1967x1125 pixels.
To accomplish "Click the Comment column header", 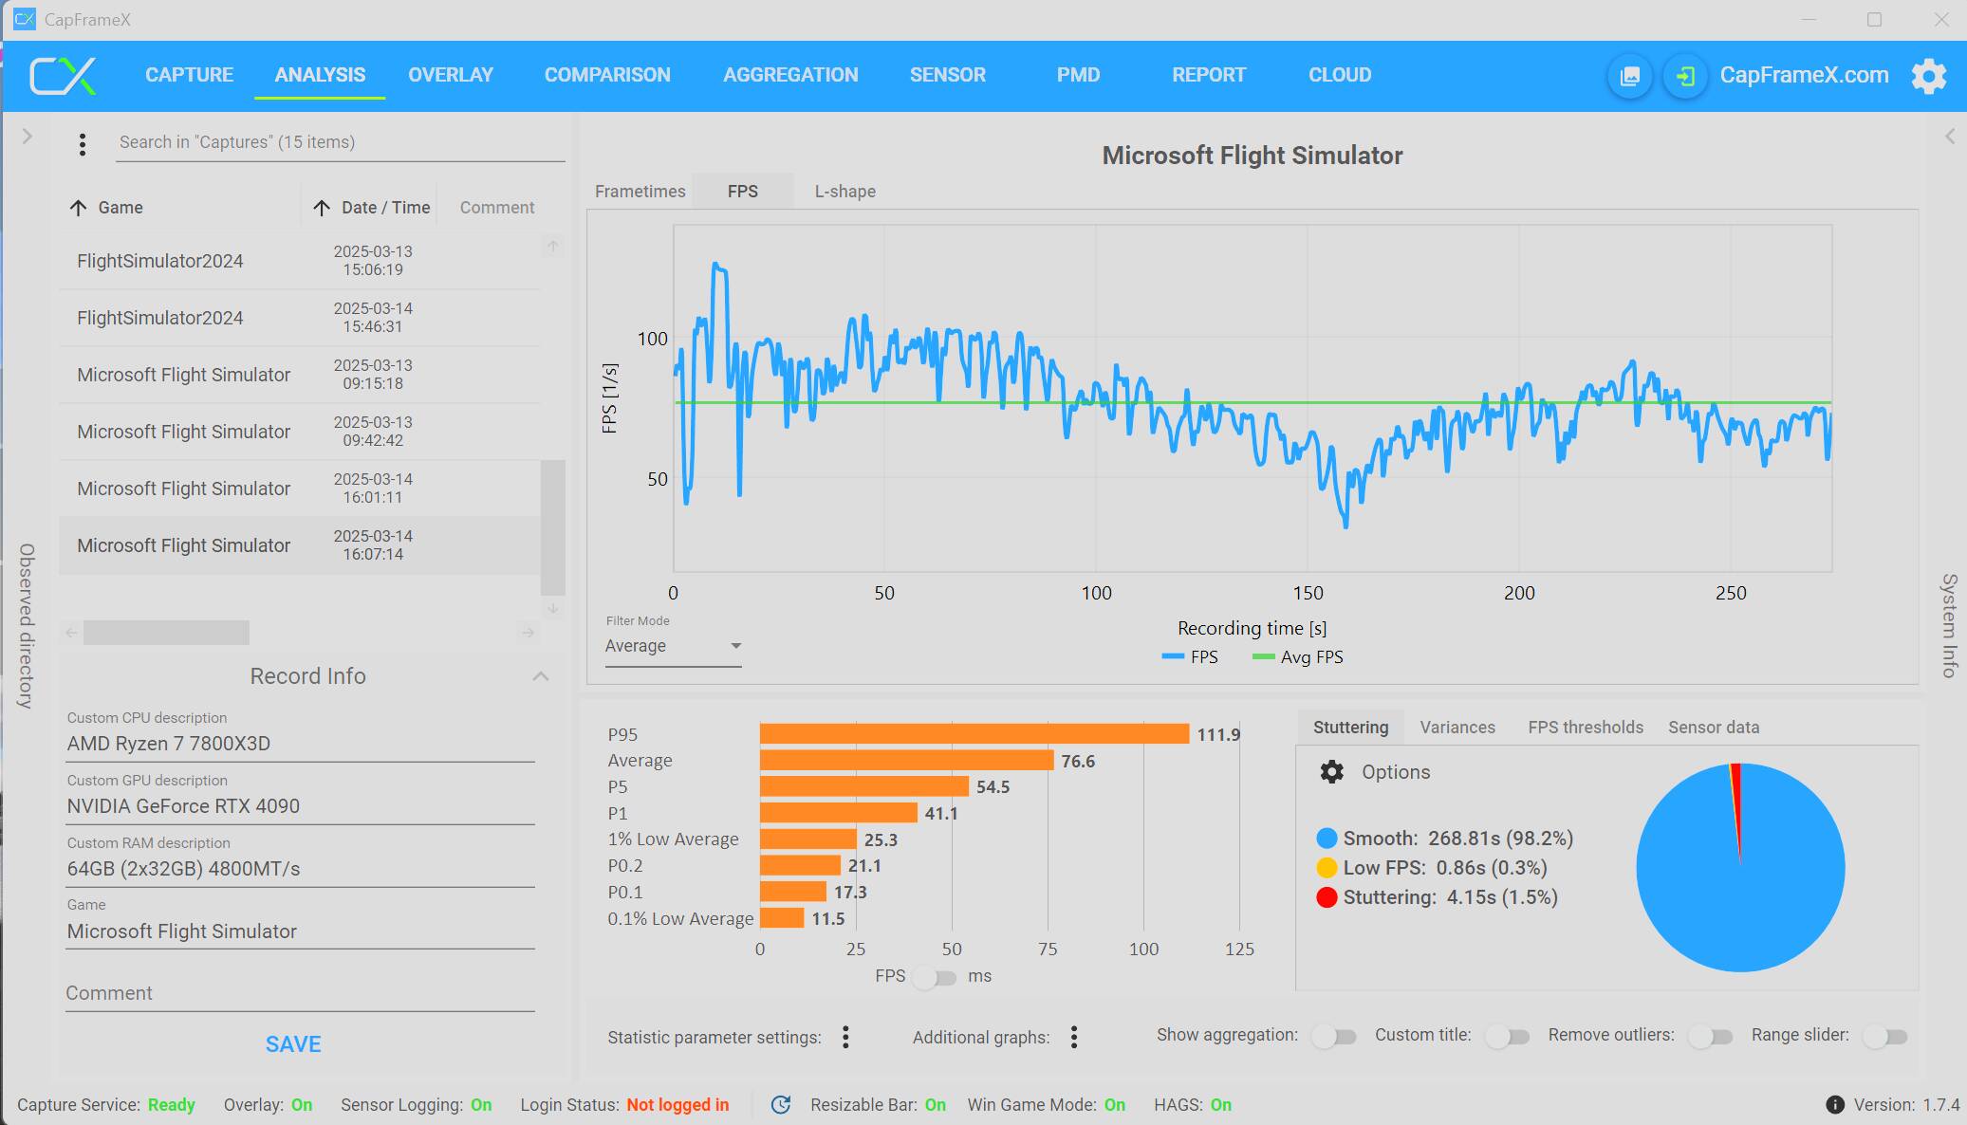I will (497, 208).
